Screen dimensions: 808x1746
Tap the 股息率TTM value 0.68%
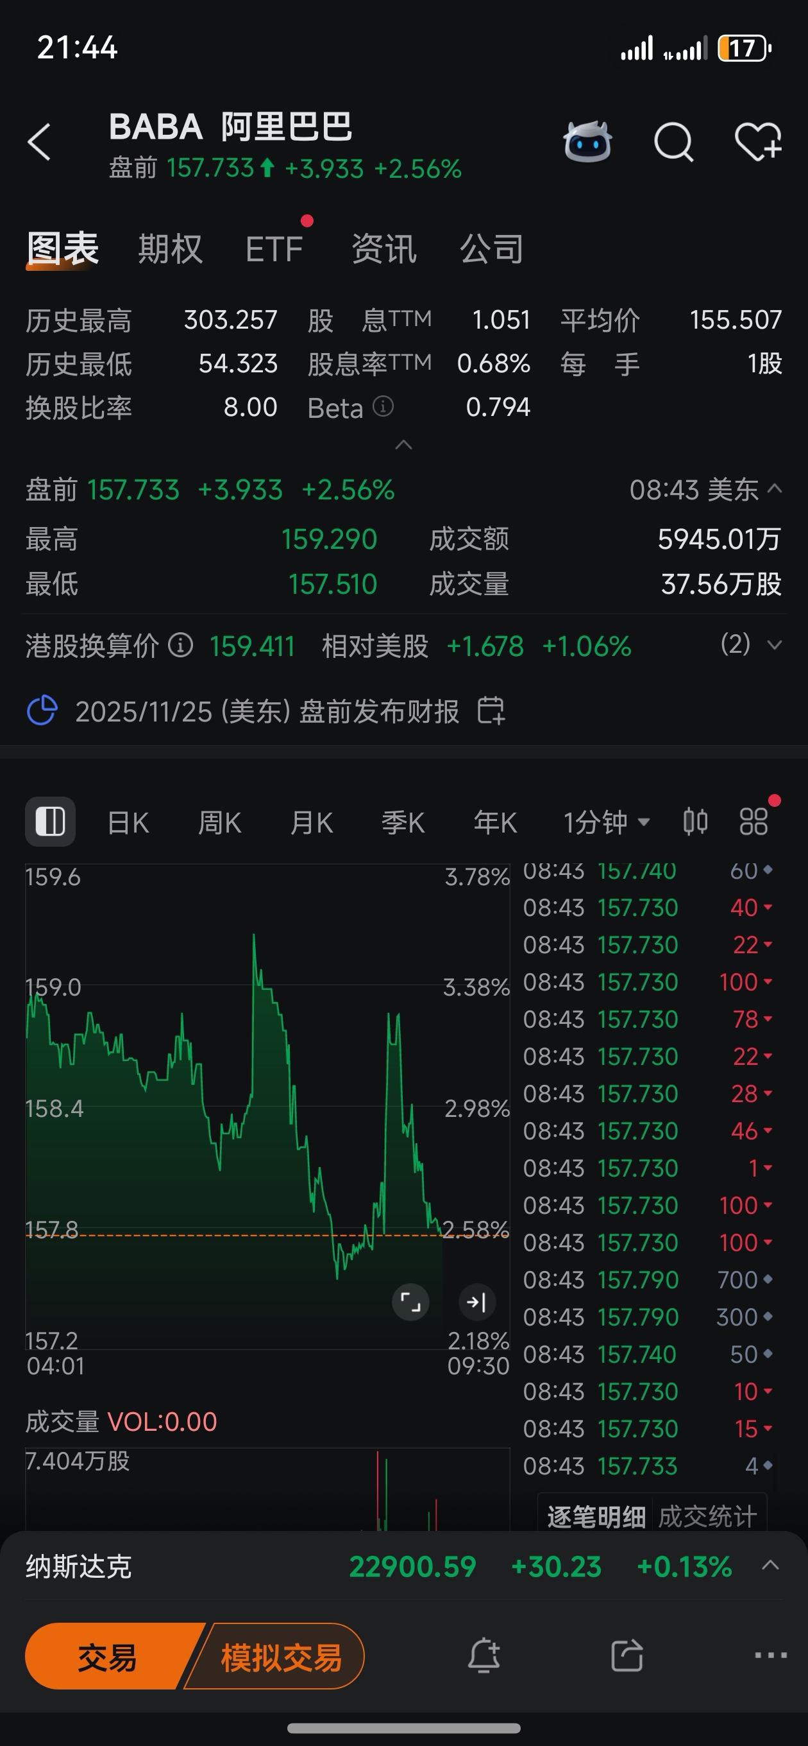tap(493, 363)
